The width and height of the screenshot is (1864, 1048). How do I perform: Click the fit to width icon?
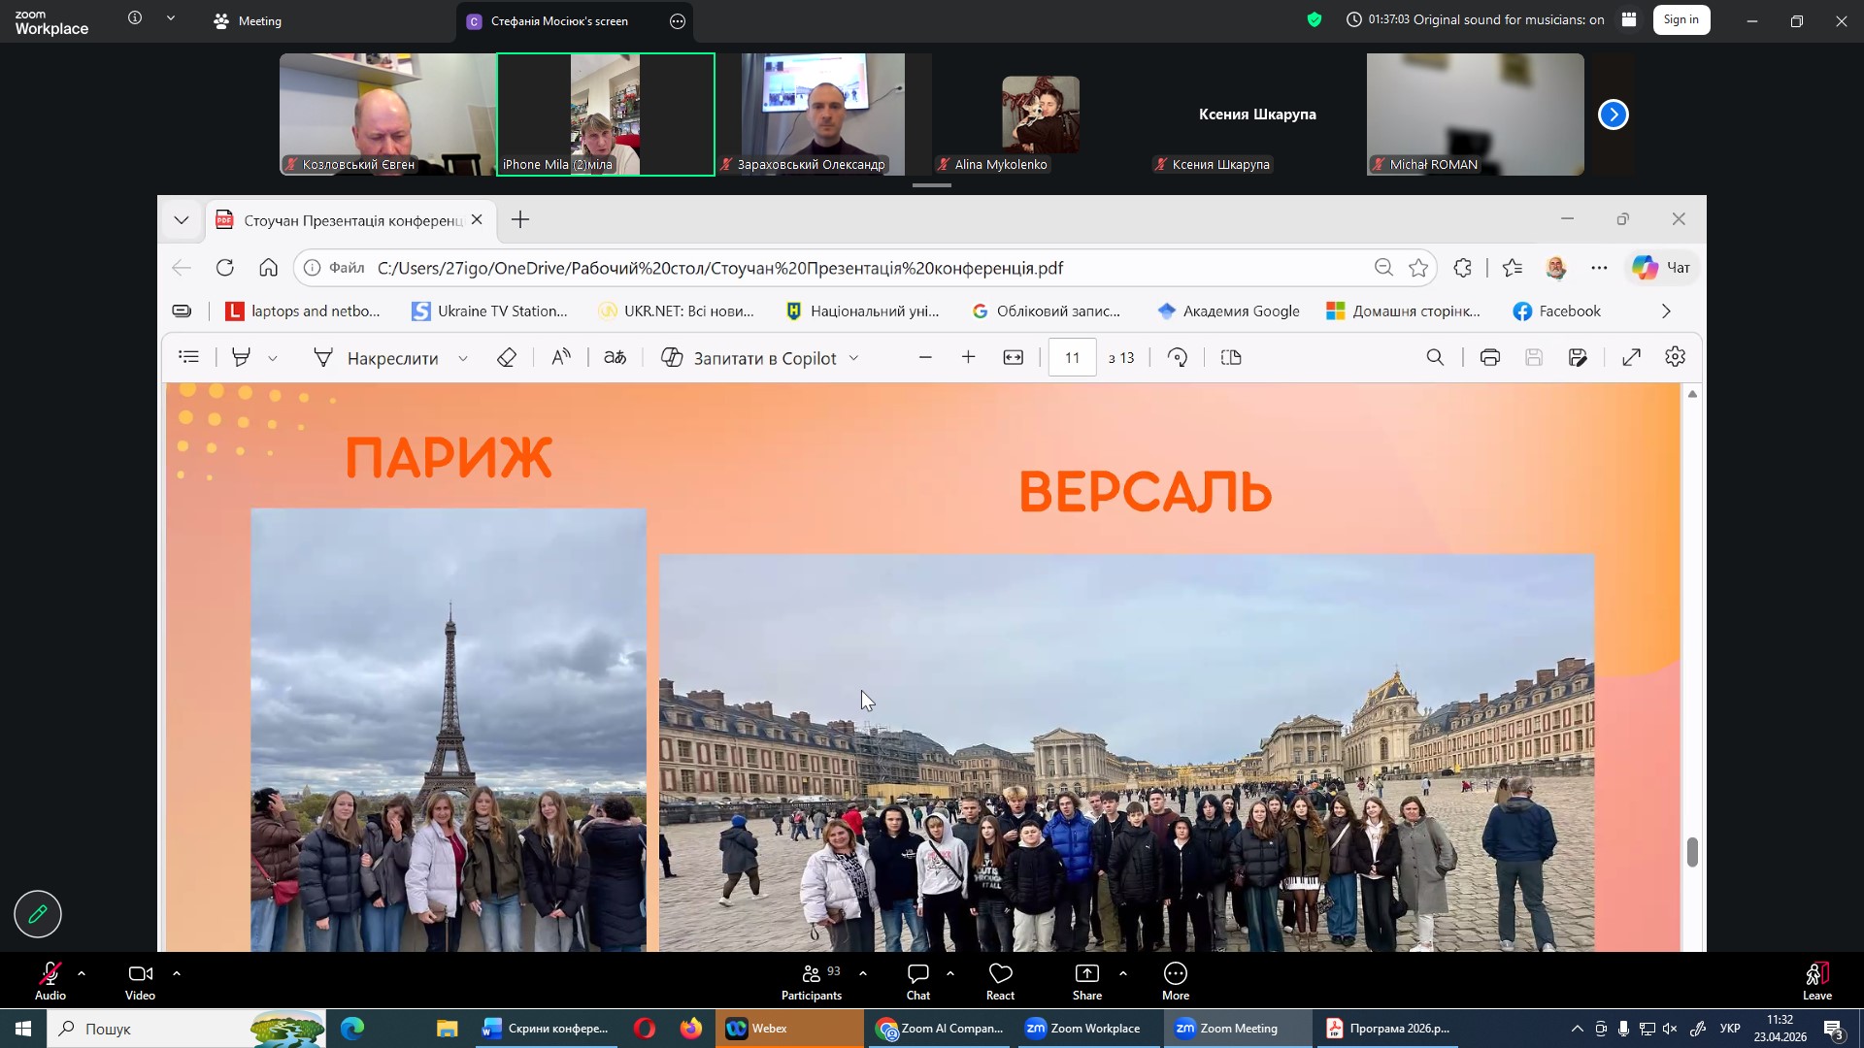[1014, 358]
